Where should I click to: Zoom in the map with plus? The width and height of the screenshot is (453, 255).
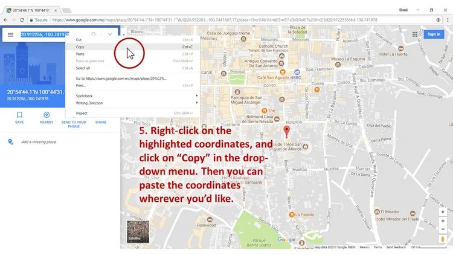pyautogui.click(x=443, y=221)
